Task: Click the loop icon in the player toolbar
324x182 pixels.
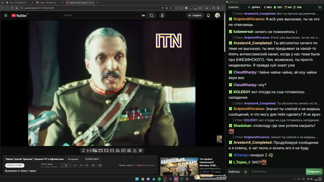Action: [83, 151]
